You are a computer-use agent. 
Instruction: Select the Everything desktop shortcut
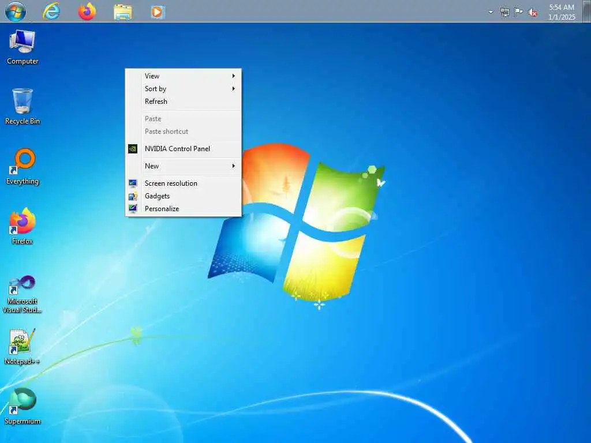[x=23, y=167]
